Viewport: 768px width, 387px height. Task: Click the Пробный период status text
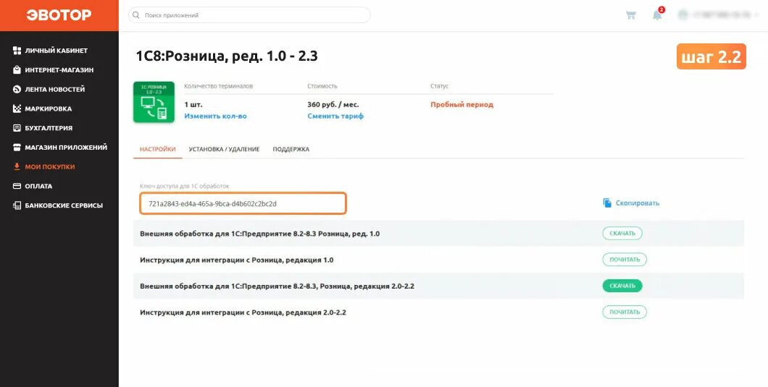click(462, 105)
